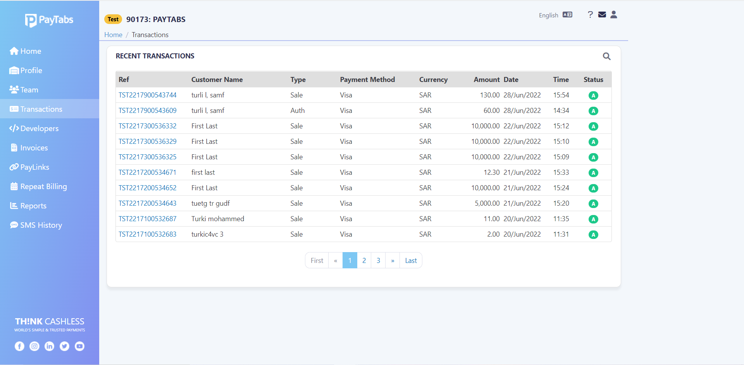
Task: Click status badge for transaction TST2217200534652
Action: (x=593, y=188)
